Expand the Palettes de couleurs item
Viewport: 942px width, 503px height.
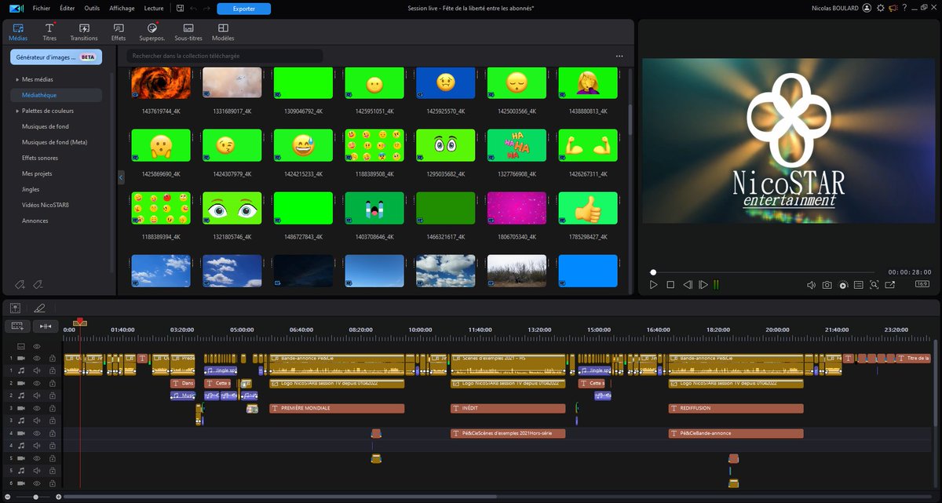(x=17, y=111)
